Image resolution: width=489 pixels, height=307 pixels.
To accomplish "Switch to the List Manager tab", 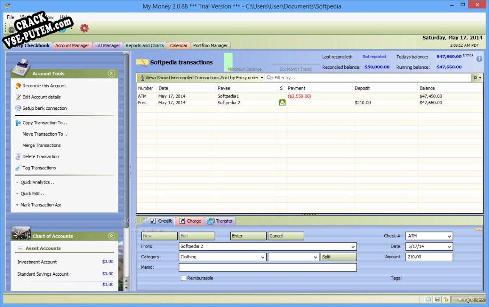I will [108, 45].
